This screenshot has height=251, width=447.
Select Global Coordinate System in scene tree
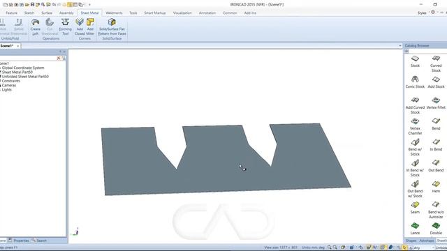[23, 68]
